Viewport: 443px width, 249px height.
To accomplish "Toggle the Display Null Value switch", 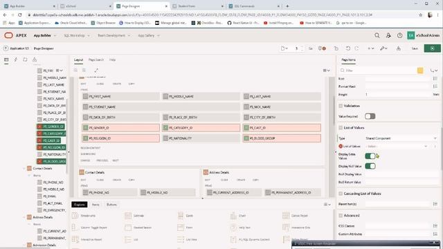I will 370,166.
